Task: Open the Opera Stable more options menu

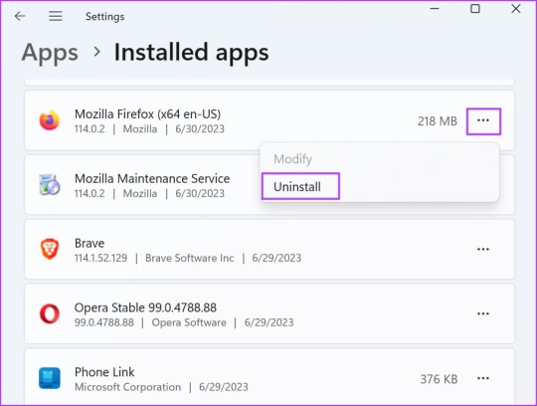Action: (x=483, y=313)
